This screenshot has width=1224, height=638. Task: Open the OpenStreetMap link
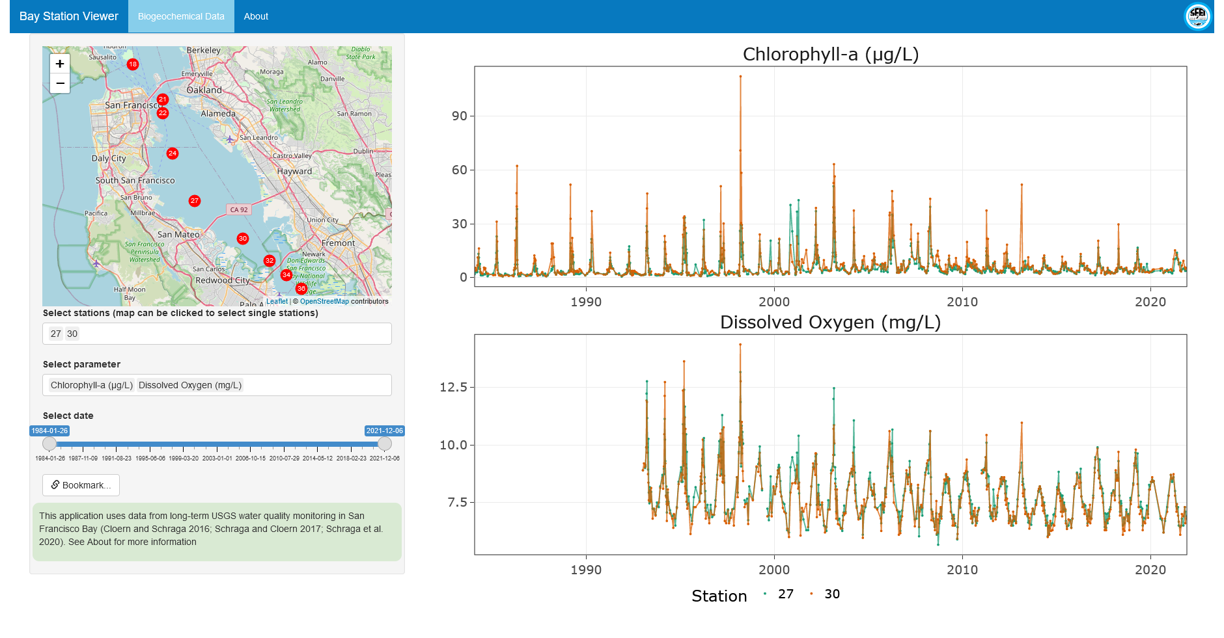tap(324, 301)
